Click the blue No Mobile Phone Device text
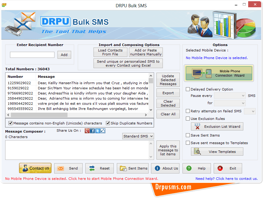This screenshot has width=263, height=198. [x=217, y=58]
